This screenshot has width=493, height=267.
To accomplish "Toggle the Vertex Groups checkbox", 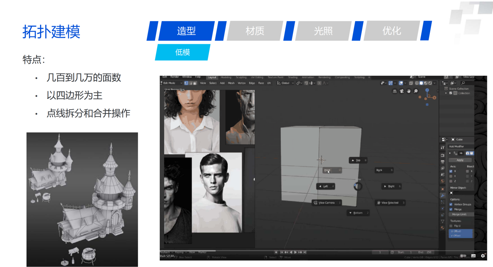I will pos(451,204).
